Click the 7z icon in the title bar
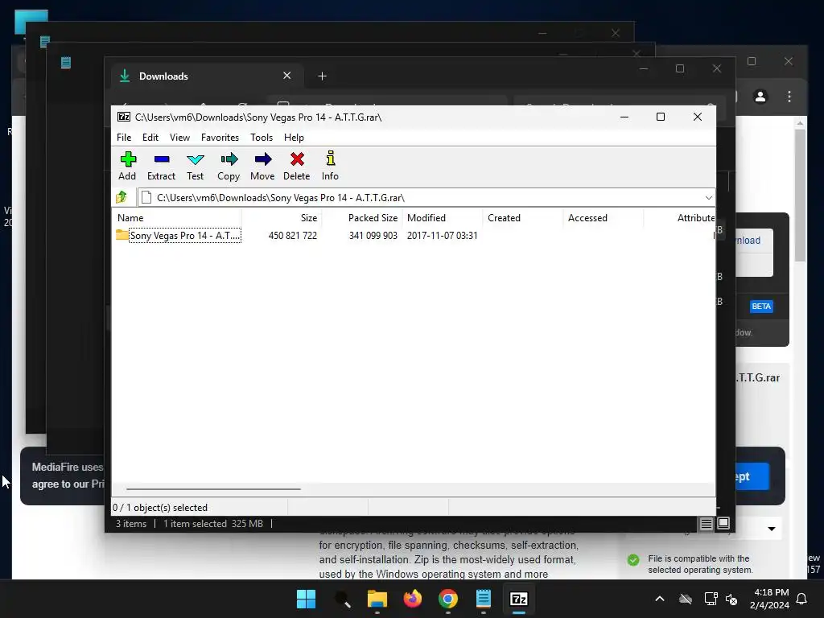 (x=124, y=117)
